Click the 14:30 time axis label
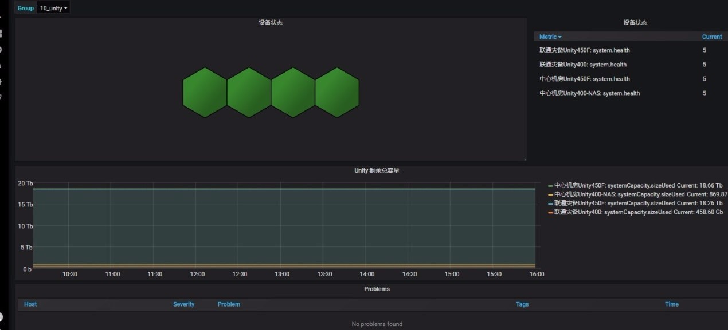728x330 pixels. 409,274
